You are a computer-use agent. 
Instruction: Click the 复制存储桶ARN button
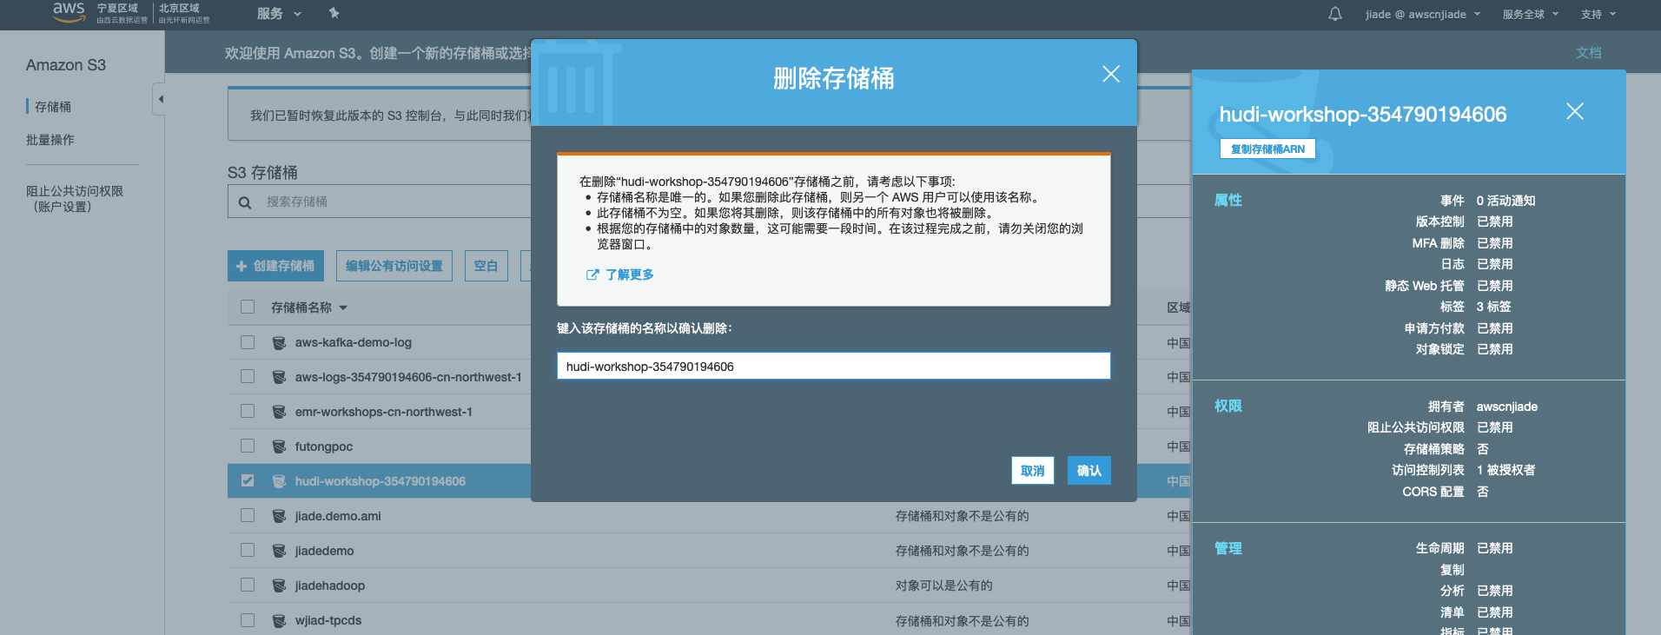point(1267,149)
